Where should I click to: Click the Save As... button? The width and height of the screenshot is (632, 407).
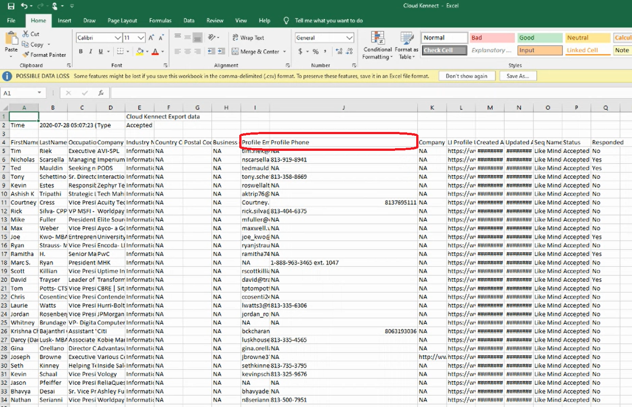(517, 76)
